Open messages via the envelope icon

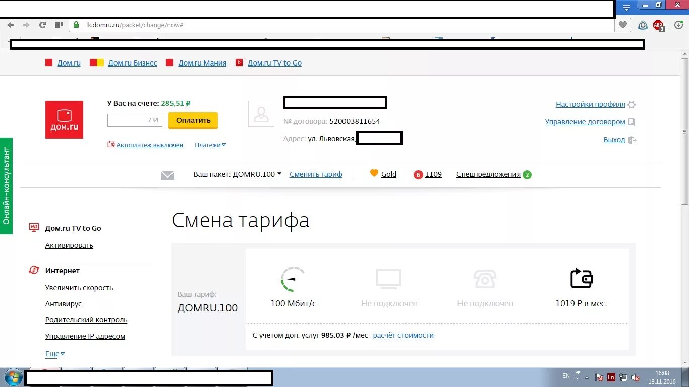tap(167, 175)
